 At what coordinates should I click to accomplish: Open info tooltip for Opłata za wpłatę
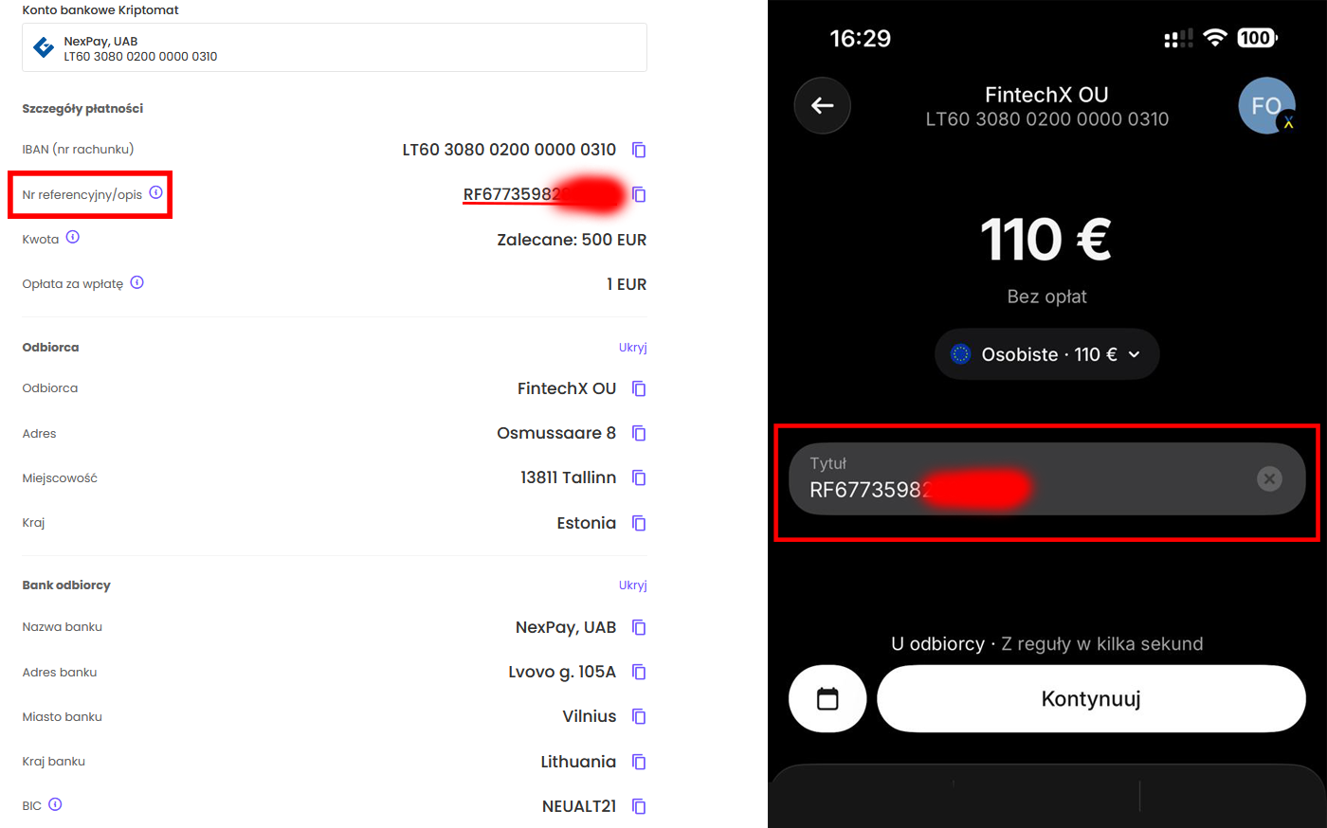tap(137, 282)
